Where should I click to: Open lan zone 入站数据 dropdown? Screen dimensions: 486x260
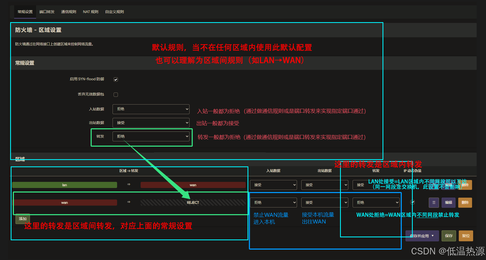(273, 185)
